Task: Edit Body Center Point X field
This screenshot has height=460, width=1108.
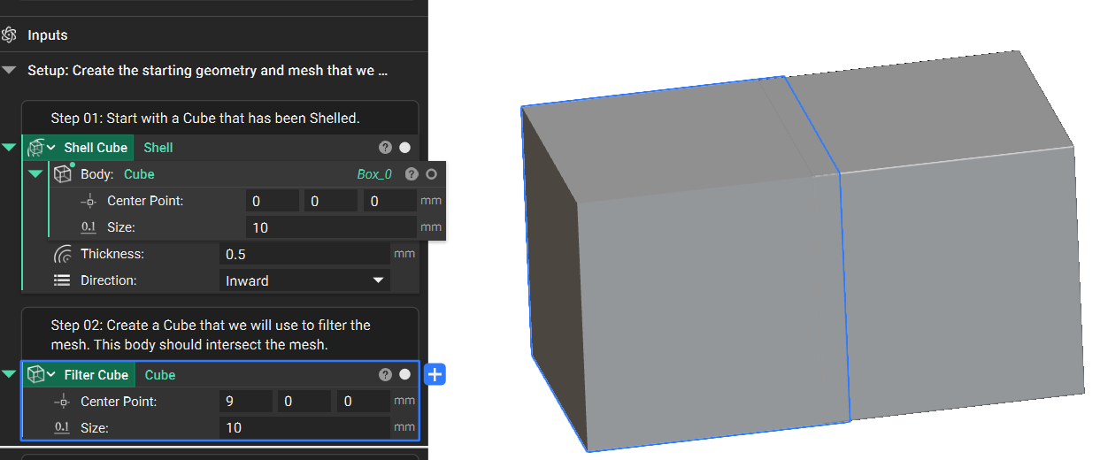Action: pos(273,201)
